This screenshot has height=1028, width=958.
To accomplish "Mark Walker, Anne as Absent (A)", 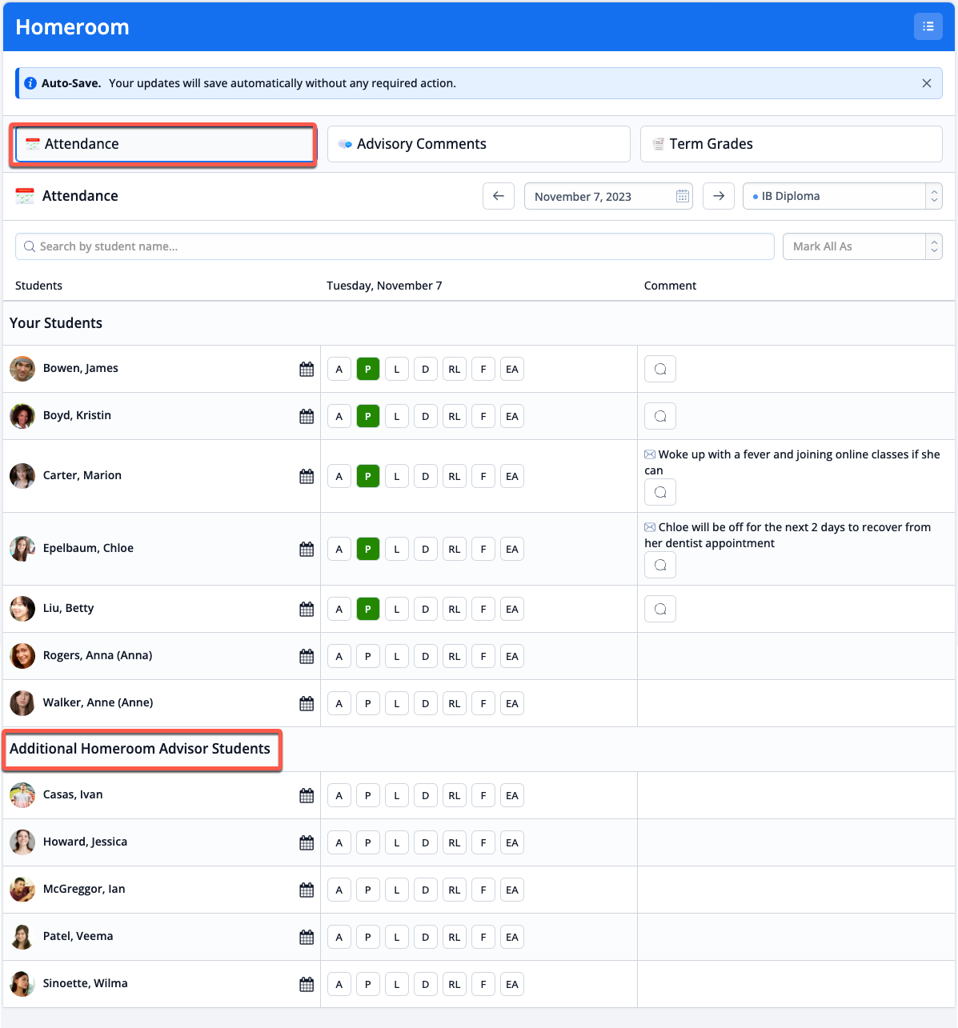I will [339, 703].
